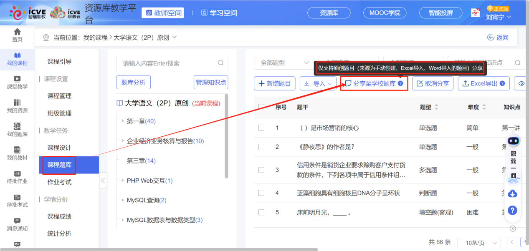Image resolution: width=529 pixels, height=251 pixels.
Task: Click the blue question mark help icon
Action: (513, 211)
